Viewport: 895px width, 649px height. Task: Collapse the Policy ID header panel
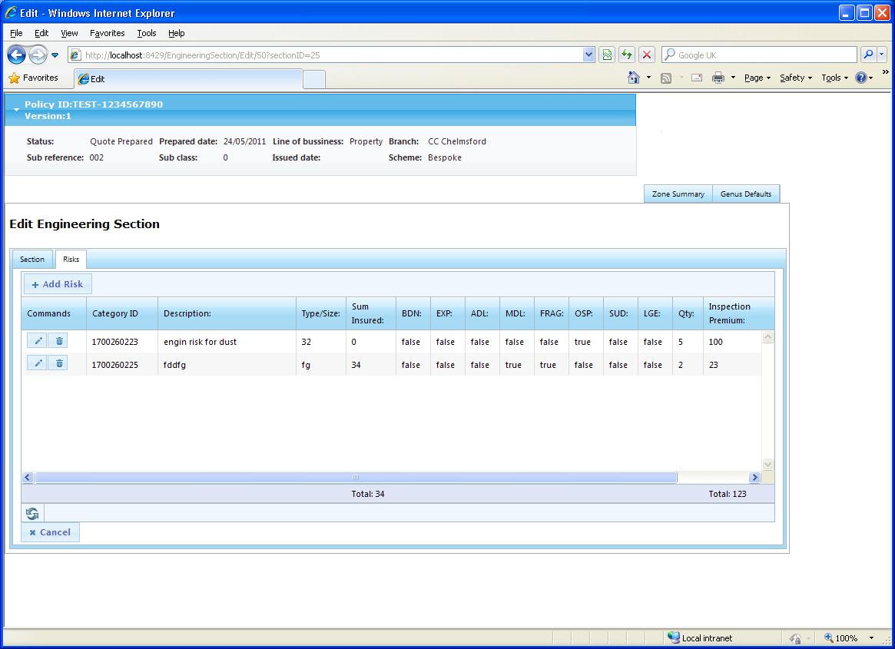[x=16, y=109]
